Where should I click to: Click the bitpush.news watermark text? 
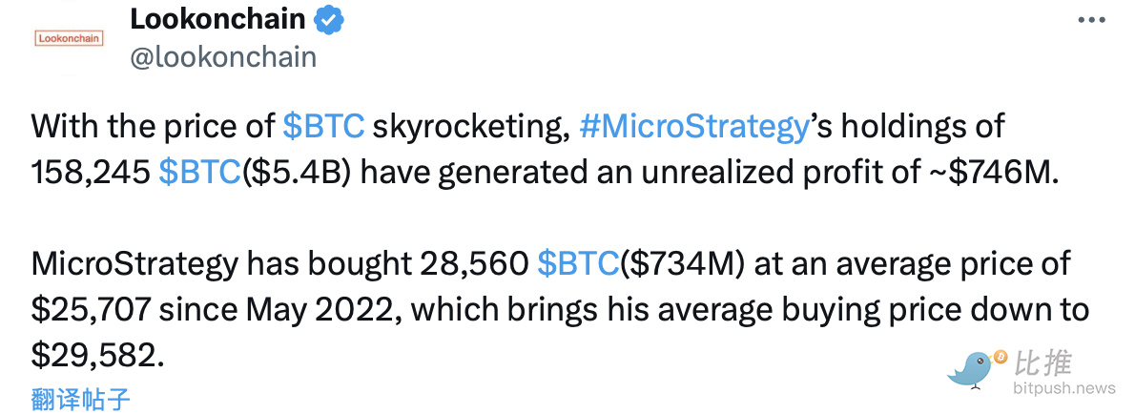point(1063,388)
